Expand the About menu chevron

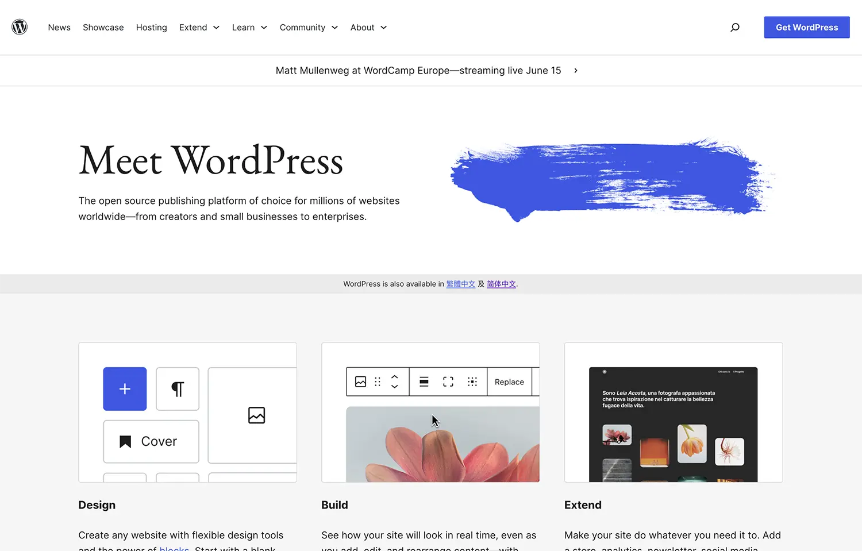pos(383,28)
